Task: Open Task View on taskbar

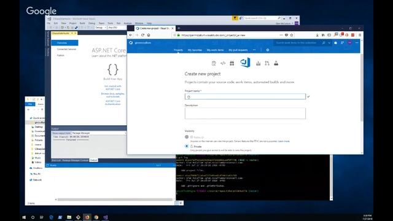Action: coord(42,217)
